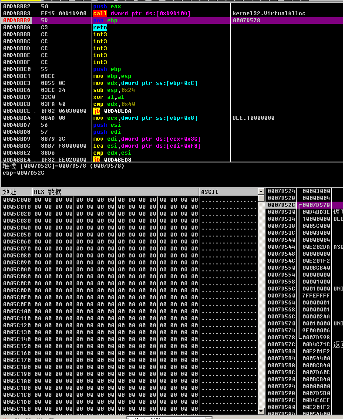Select the int3 at address 00D4BBBF
This screenshot has width=343, height=419.
pyautogui.click(x=100, y=62)
